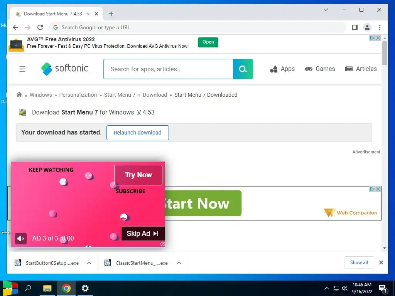The height and width of the screenshot is (296, 395).
Task: Go back to the previous page
Action: pos(15,27)
